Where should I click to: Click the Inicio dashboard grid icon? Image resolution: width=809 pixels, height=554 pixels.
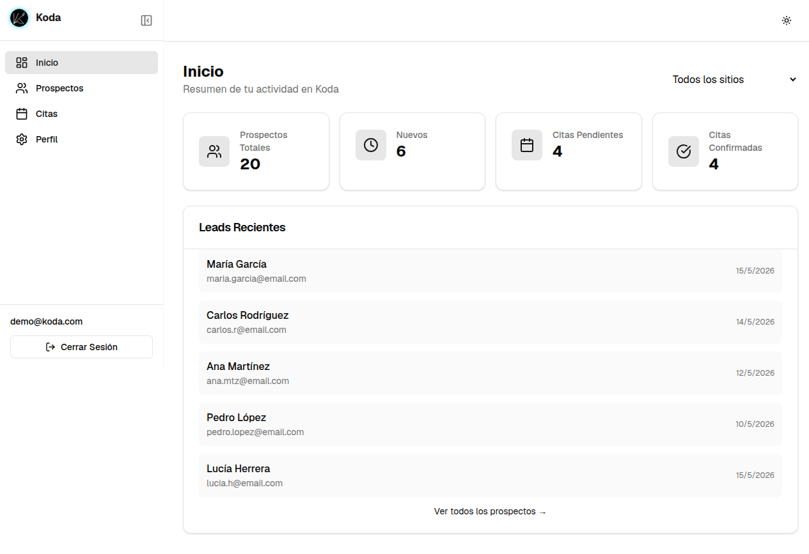pyautogui.click(x=22, y=63)
